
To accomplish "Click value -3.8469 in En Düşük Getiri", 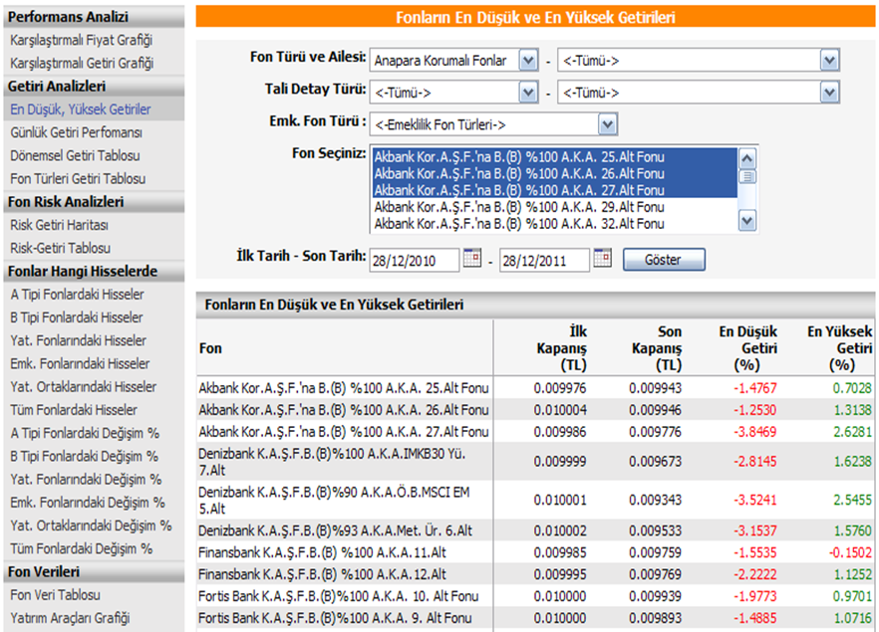I will [x=755, y=432].
